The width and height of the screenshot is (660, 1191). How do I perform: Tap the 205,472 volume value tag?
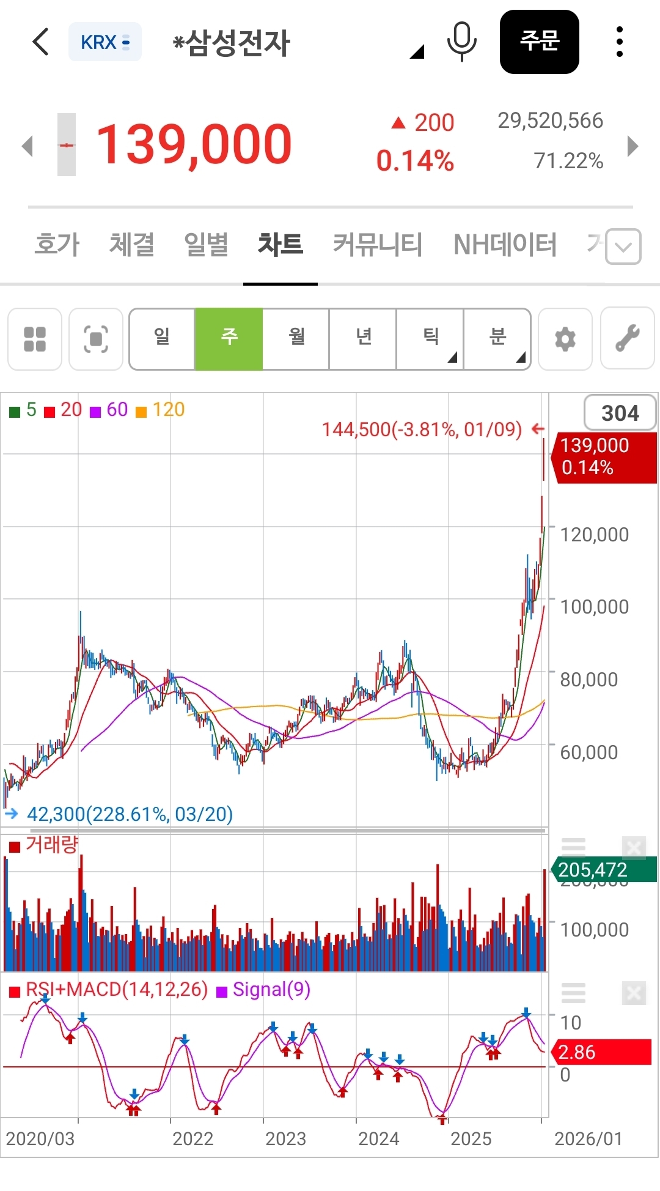coord(604,869)
